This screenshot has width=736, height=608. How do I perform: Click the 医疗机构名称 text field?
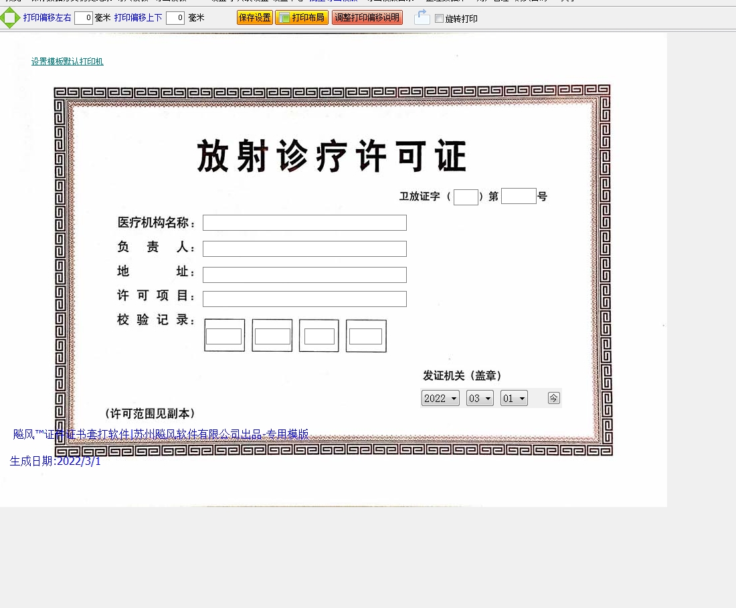pos(304,223)
